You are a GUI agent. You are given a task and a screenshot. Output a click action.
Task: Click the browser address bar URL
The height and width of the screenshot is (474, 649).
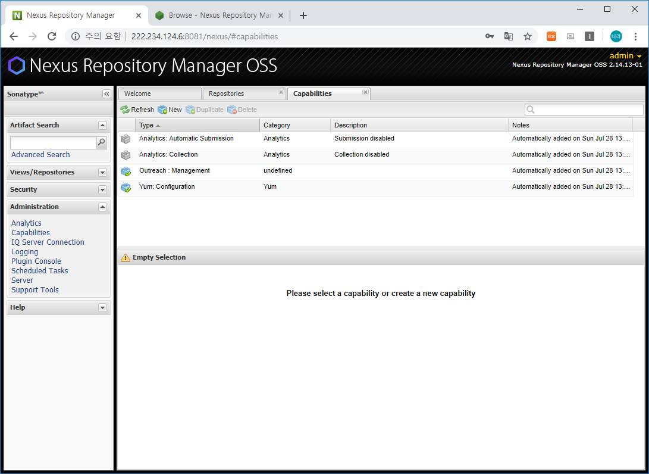click(205, 36)
